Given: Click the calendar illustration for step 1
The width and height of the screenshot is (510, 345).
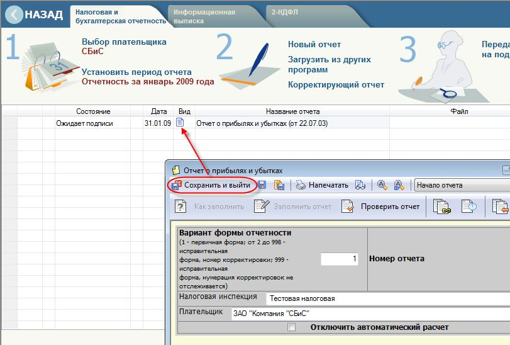Looking at the screenshot, I should click(x=50, y=67).
